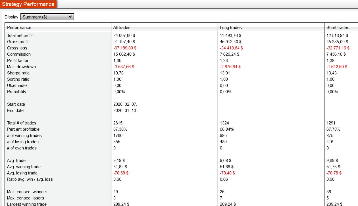Select the Total net profit row label
The width and height of the screenshot is (358, 206).
(x=20, y=36)
